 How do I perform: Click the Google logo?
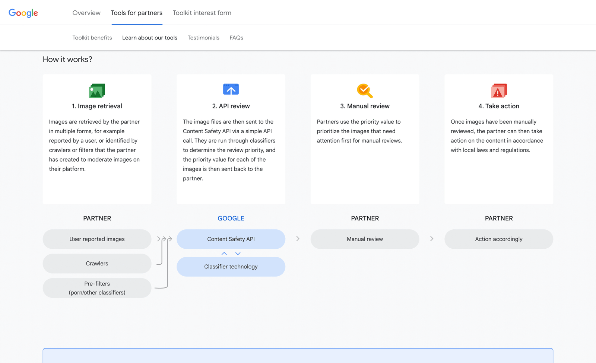(23, 13)
